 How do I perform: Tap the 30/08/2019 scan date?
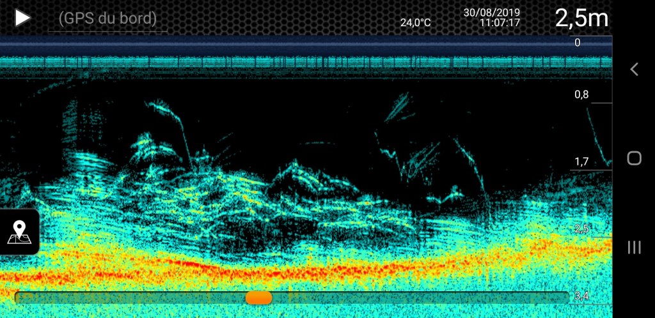click(491, 12)
